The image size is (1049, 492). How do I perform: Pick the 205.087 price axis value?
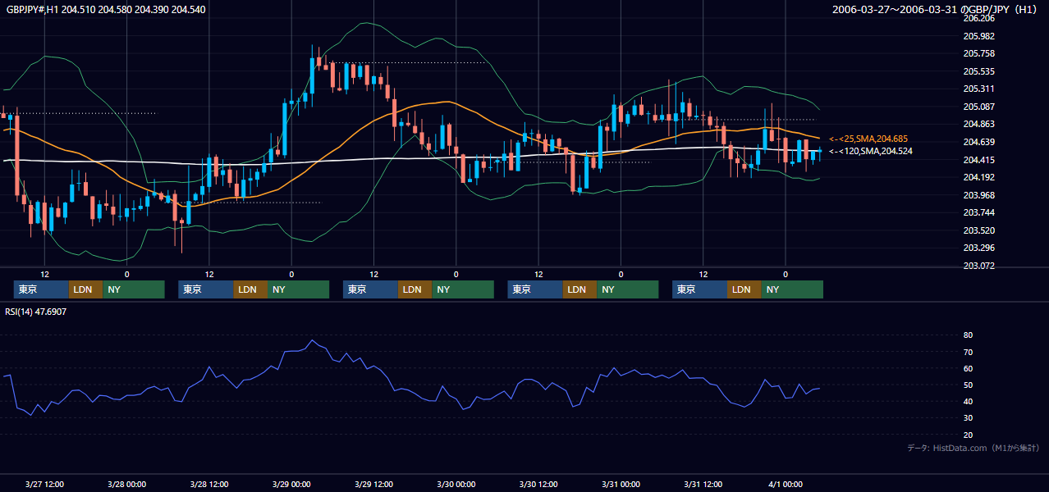click(x=979, y=107)
